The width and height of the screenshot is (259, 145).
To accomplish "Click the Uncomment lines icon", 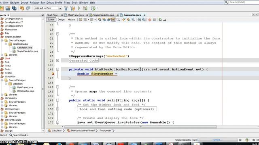I will click(165, 20).
